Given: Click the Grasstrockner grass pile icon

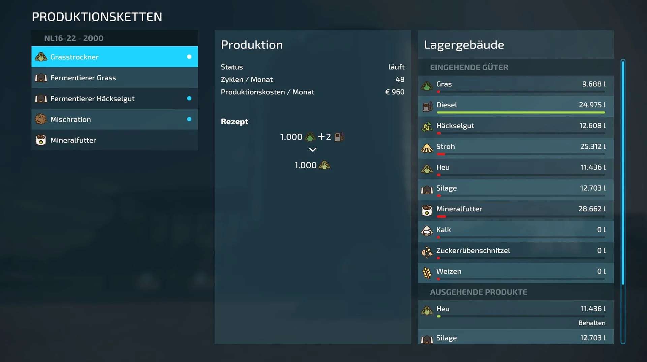Looking at the screenshot, I should pyautogui.click(x=41, y=57).
